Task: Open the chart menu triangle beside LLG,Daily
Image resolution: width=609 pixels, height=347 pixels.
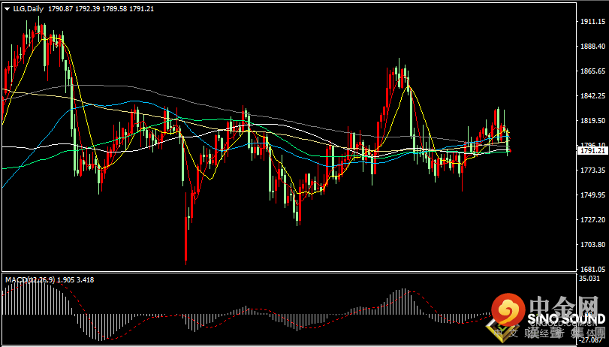Action: pyautogui.click(x=8, y=8)
